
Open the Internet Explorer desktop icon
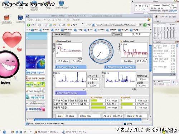click(34, 5)
